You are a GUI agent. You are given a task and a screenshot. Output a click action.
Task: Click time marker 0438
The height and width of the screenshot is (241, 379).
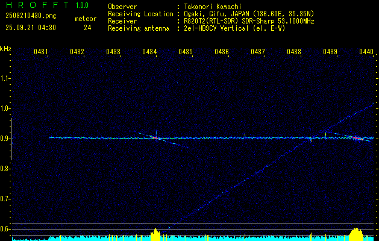pos(294,51)
